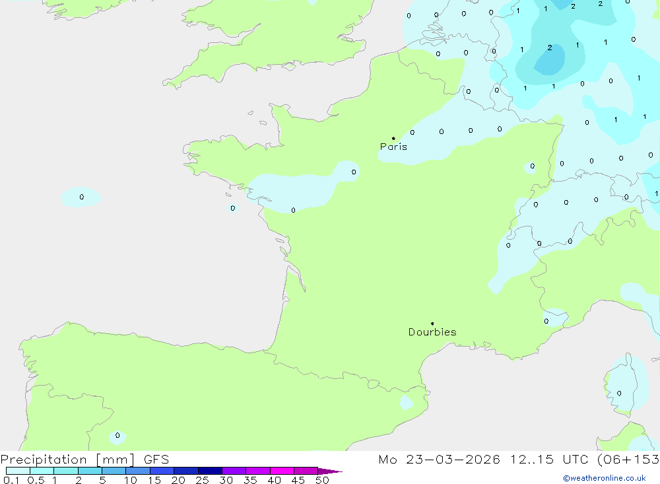
Task: Click the '12..15 UTC' time text
Action: tap(549, 460)
